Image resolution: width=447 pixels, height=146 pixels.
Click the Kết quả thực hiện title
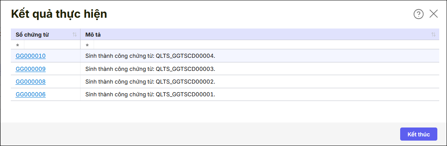[x=59, y=14]
